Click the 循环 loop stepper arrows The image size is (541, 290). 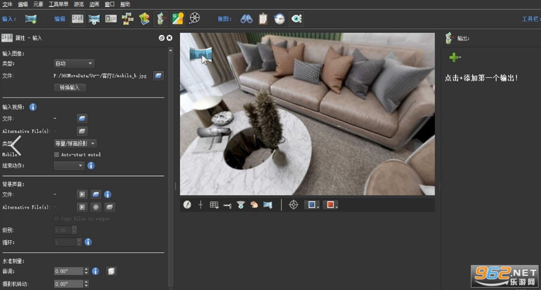[79, 242]
